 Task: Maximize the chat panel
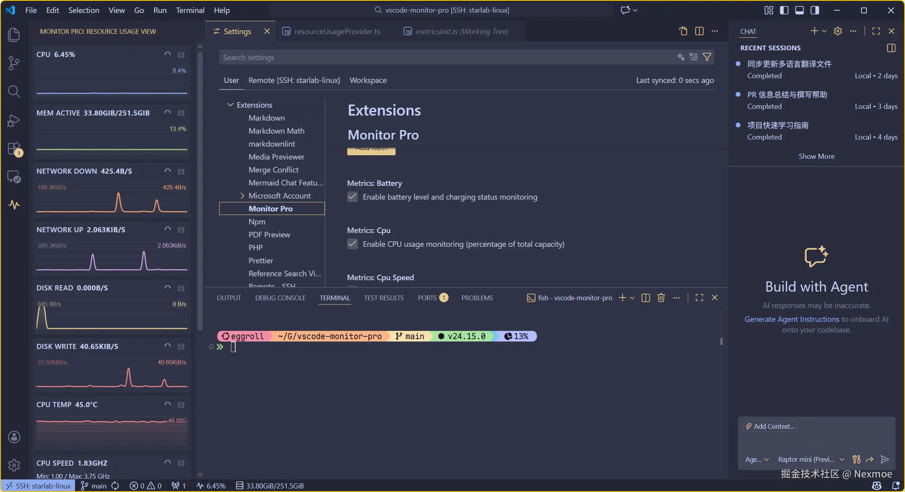click(x=876, y=31)
